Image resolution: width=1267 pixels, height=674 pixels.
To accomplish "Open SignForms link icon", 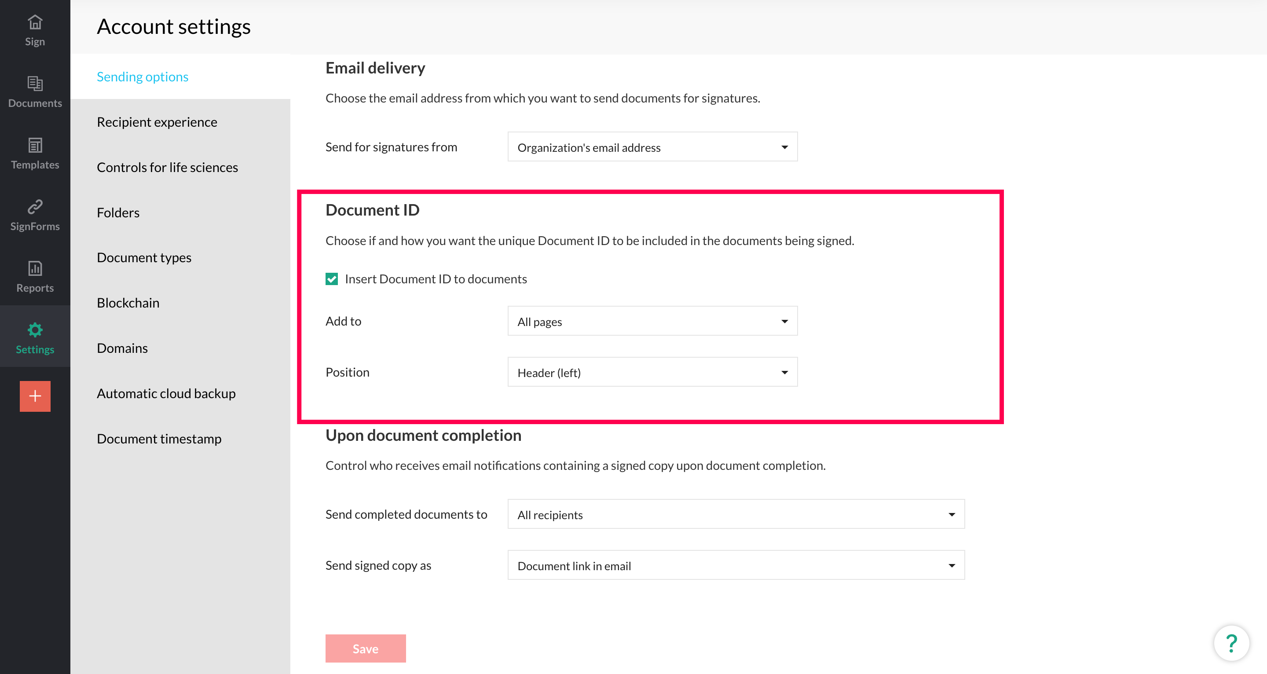I will point(35,215).
